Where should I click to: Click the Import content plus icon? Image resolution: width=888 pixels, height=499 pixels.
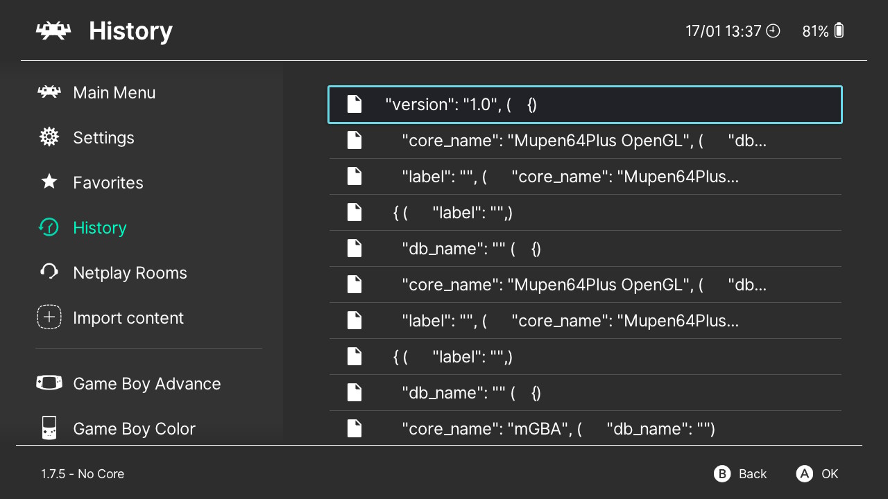click(x=49, y=317)
